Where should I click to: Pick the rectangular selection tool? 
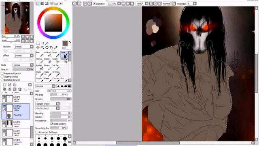click(38, 43)
